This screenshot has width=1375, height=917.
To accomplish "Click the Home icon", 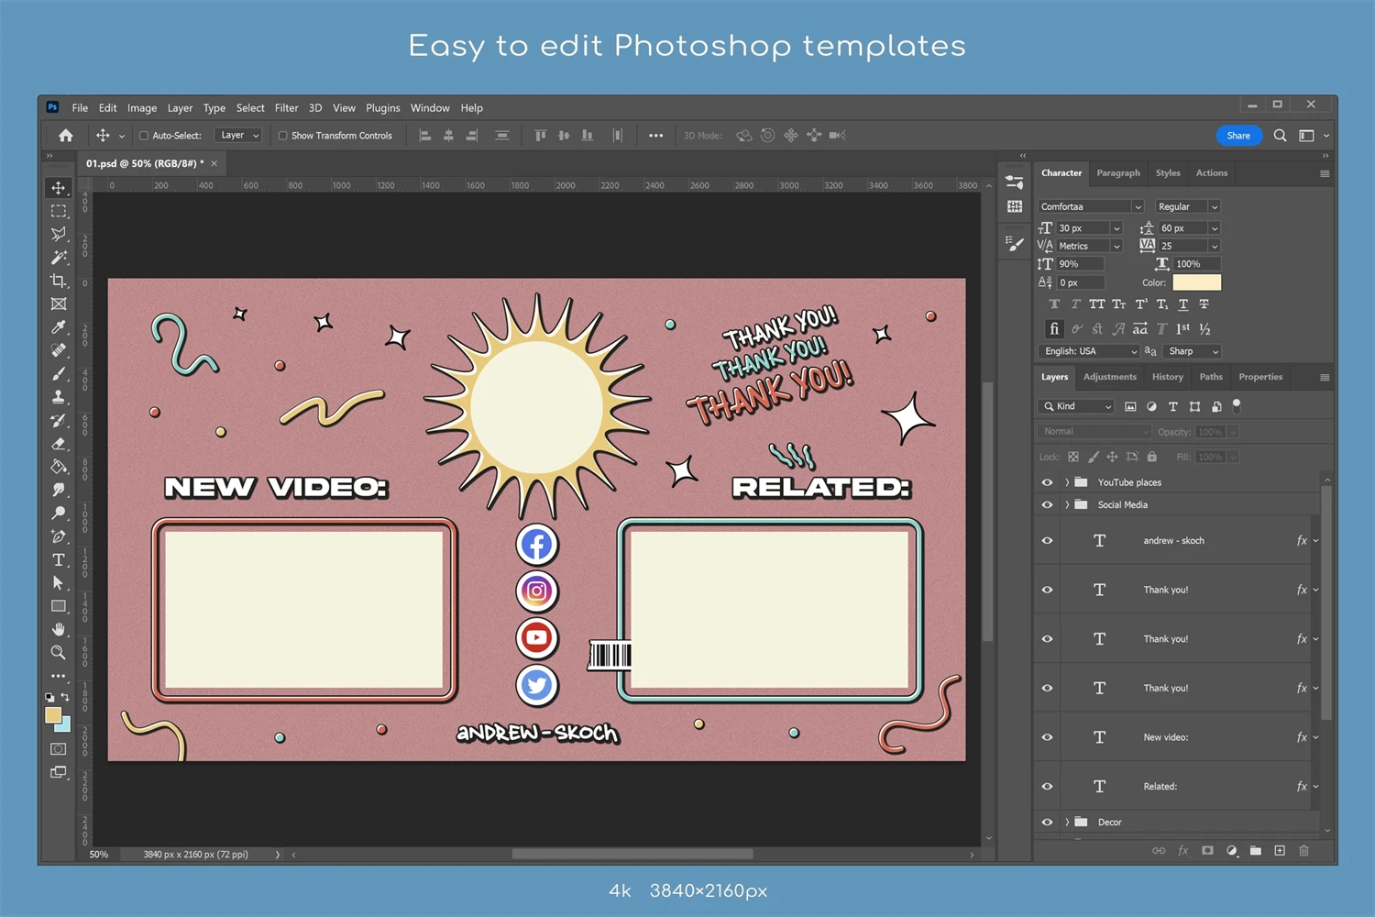I will click(66, 136).
